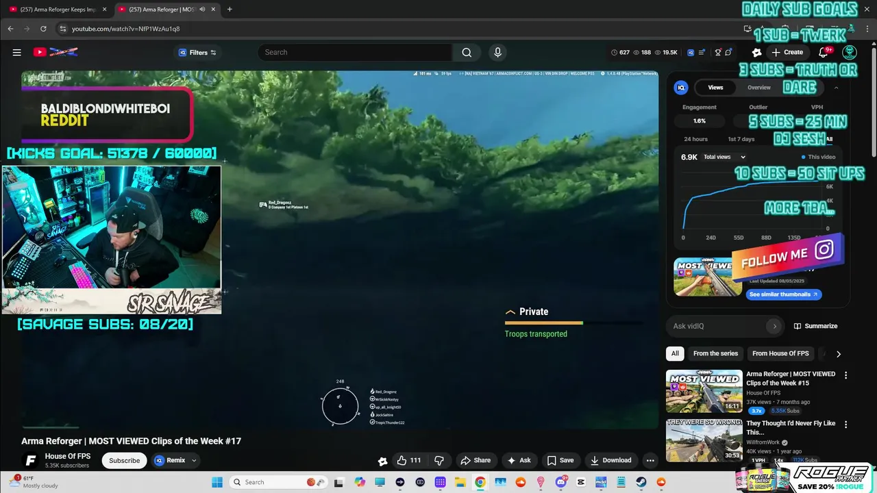Switch to the Overview tab
This screenshot has width=877, height=493.
pos(759,88)
